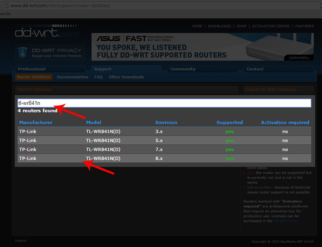Click the 8.x revision cell

[159, 158]
